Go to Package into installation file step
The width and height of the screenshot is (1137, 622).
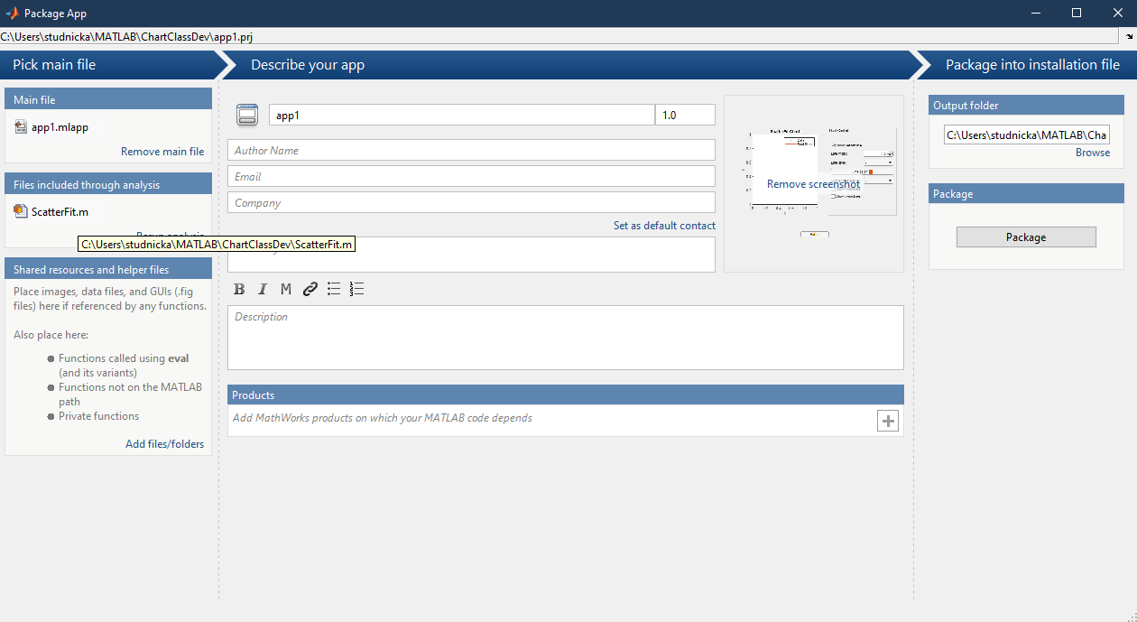(1032, 65)
